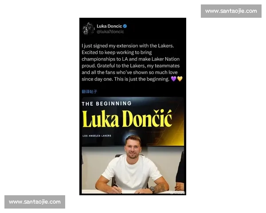The width and height of the screenshot is (266, 213).
Task: Open the @luka7doncic handle
Action: tap(110, 32)
